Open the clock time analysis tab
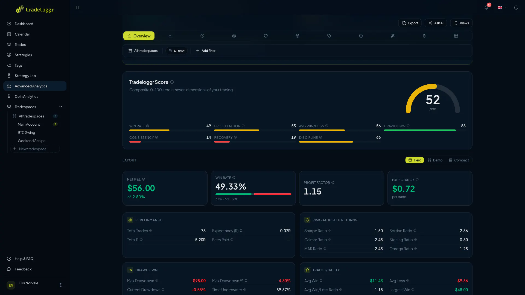 click(x=202, y=36)
